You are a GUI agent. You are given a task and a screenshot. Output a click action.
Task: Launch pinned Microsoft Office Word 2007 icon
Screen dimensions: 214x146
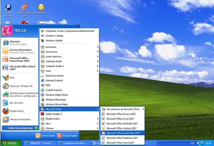(x=20, y=68)
